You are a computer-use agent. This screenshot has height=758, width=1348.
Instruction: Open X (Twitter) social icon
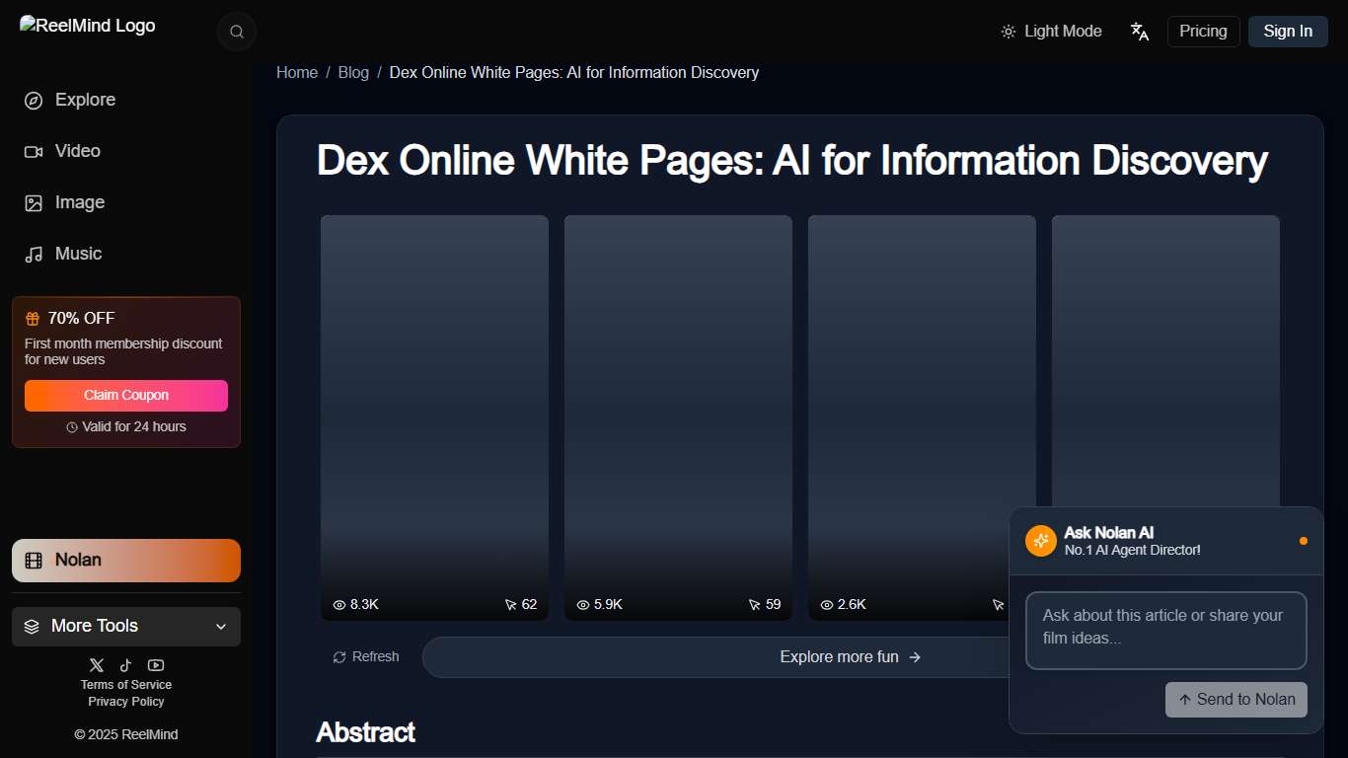(96, 665)
